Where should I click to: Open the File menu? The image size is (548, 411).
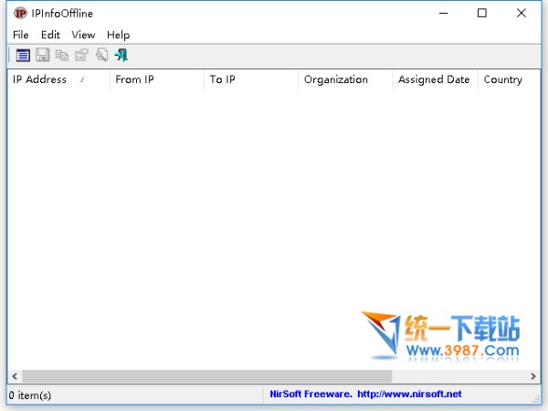point(21,35)
